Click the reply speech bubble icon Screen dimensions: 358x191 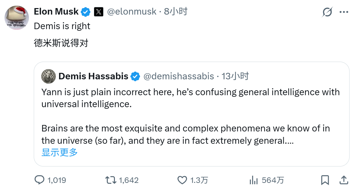[x=40, y=180]
